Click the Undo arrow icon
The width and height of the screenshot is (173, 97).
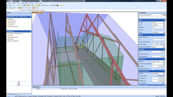coord(12,5)
